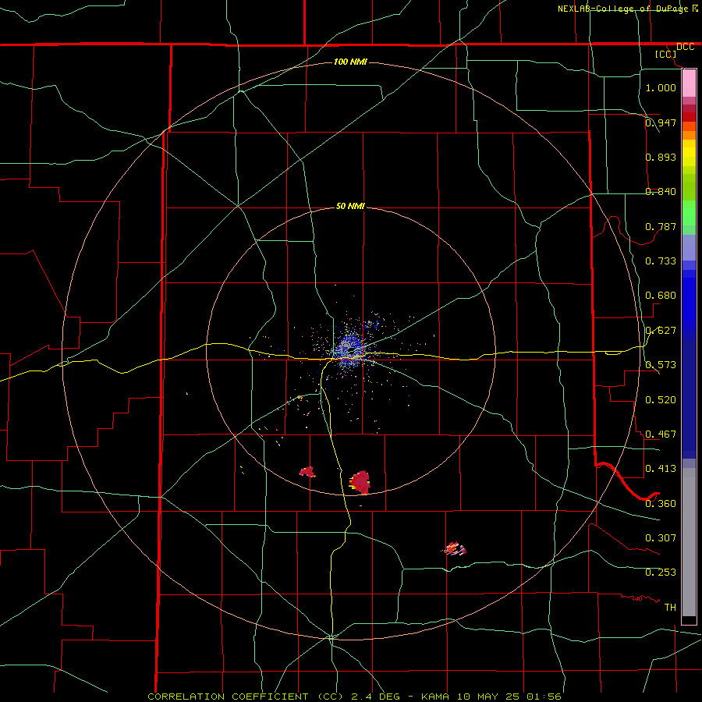Image resolution: width=702 pixels, height=702 pixels.
Task: Pick the bright green color bar segment
Action: pos(689,213)
